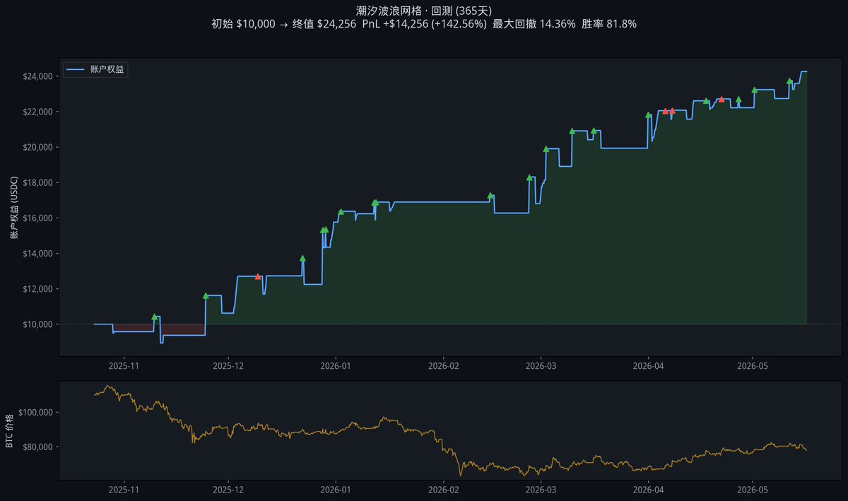Viewport: 848px width, 501px height.
Task: Click 2026-03 label on the BTC chart x-axis
Action: (541, 490)
